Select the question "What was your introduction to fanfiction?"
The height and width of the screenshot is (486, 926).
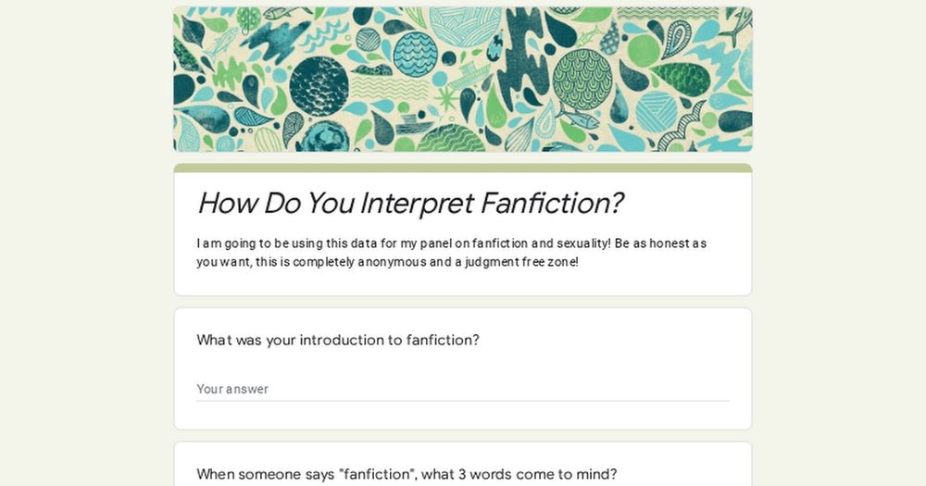[x=338, y=340]
